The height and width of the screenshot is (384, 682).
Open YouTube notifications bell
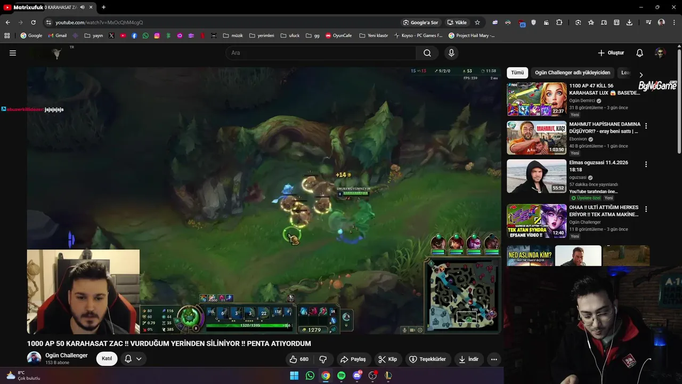pos(640,53)
